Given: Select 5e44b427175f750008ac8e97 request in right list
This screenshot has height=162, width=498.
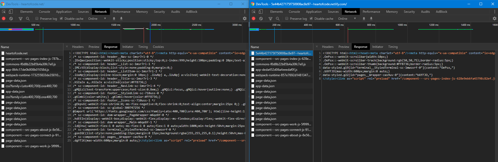Looking at the screenshot, I should (281, 53).
